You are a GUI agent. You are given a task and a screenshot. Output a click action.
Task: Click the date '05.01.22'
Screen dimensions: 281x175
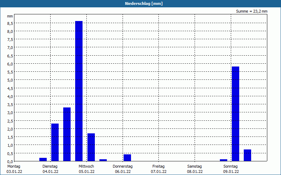[86, 172]
